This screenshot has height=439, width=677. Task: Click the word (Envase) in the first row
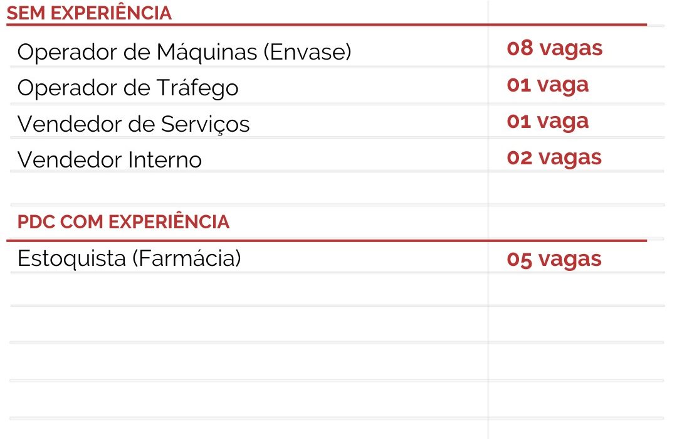307,52
